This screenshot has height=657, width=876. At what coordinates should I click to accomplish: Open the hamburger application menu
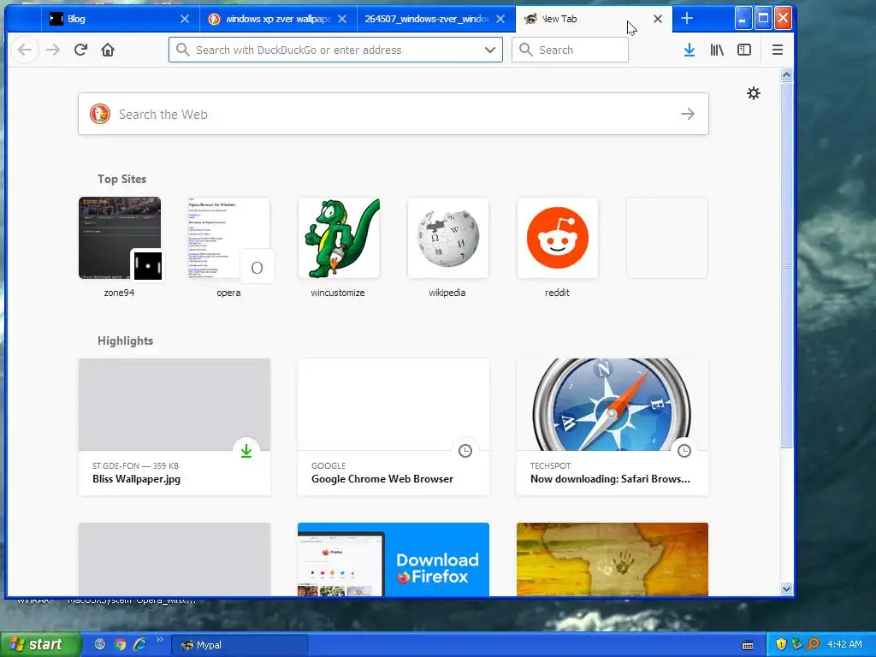tap(777, 50)
